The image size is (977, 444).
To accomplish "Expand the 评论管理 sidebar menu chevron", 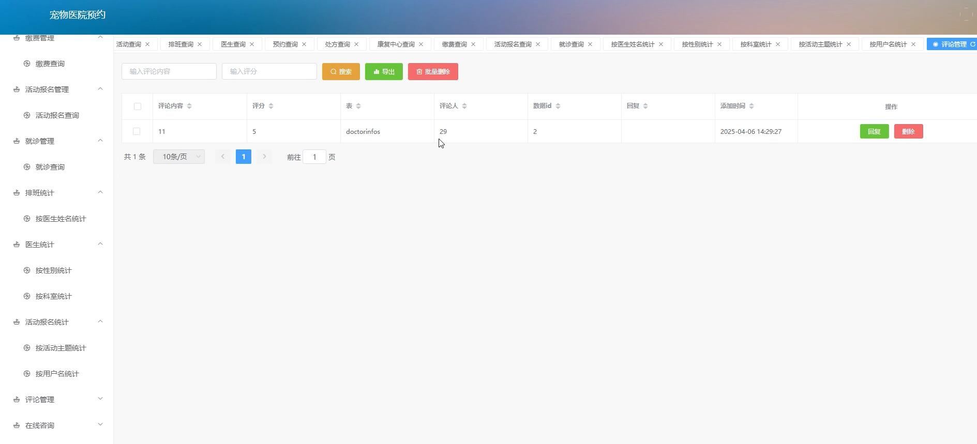I will 100,399.
